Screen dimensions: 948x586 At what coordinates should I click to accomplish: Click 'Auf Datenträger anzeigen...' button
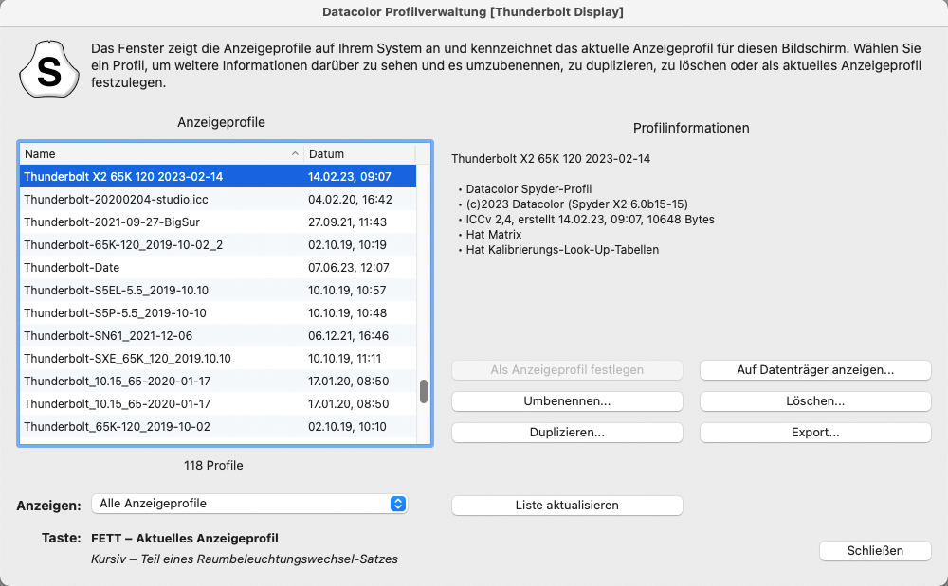pos(815,370)
